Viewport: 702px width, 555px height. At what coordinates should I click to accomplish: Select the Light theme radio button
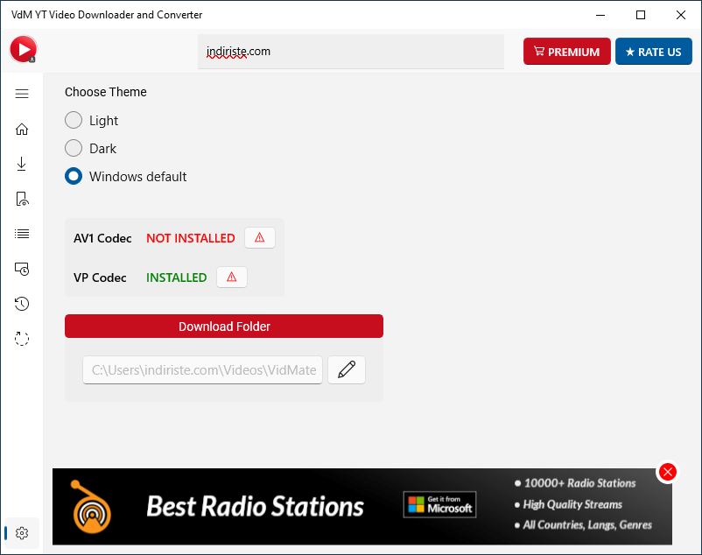(74, 120)
